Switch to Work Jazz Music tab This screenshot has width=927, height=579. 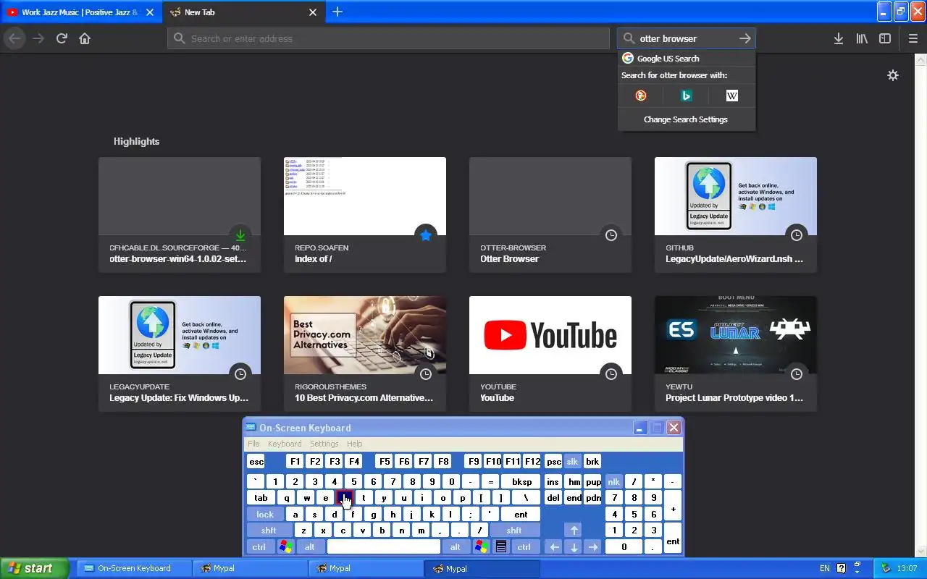pos(81,12)
